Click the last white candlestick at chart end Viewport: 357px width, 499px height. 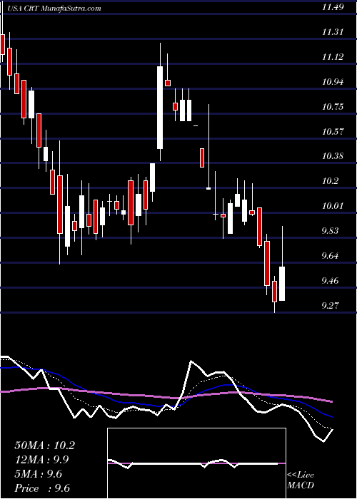[282, 284]
